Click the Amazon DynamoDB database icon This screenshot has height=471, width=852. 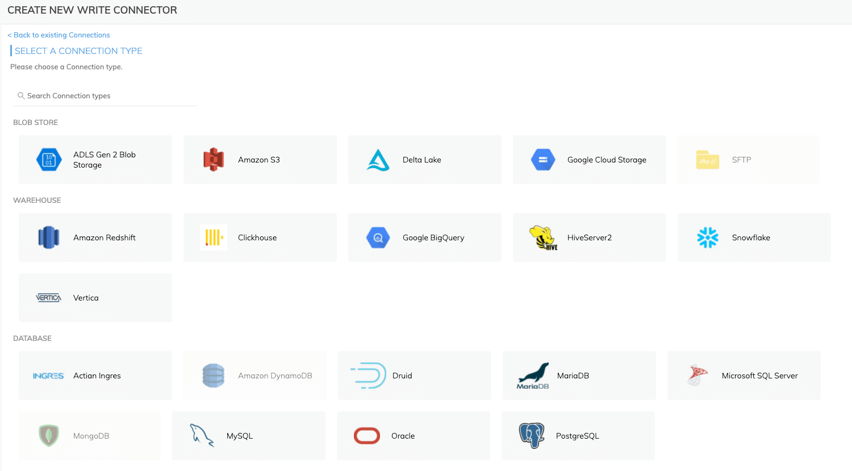click(214, 376)
